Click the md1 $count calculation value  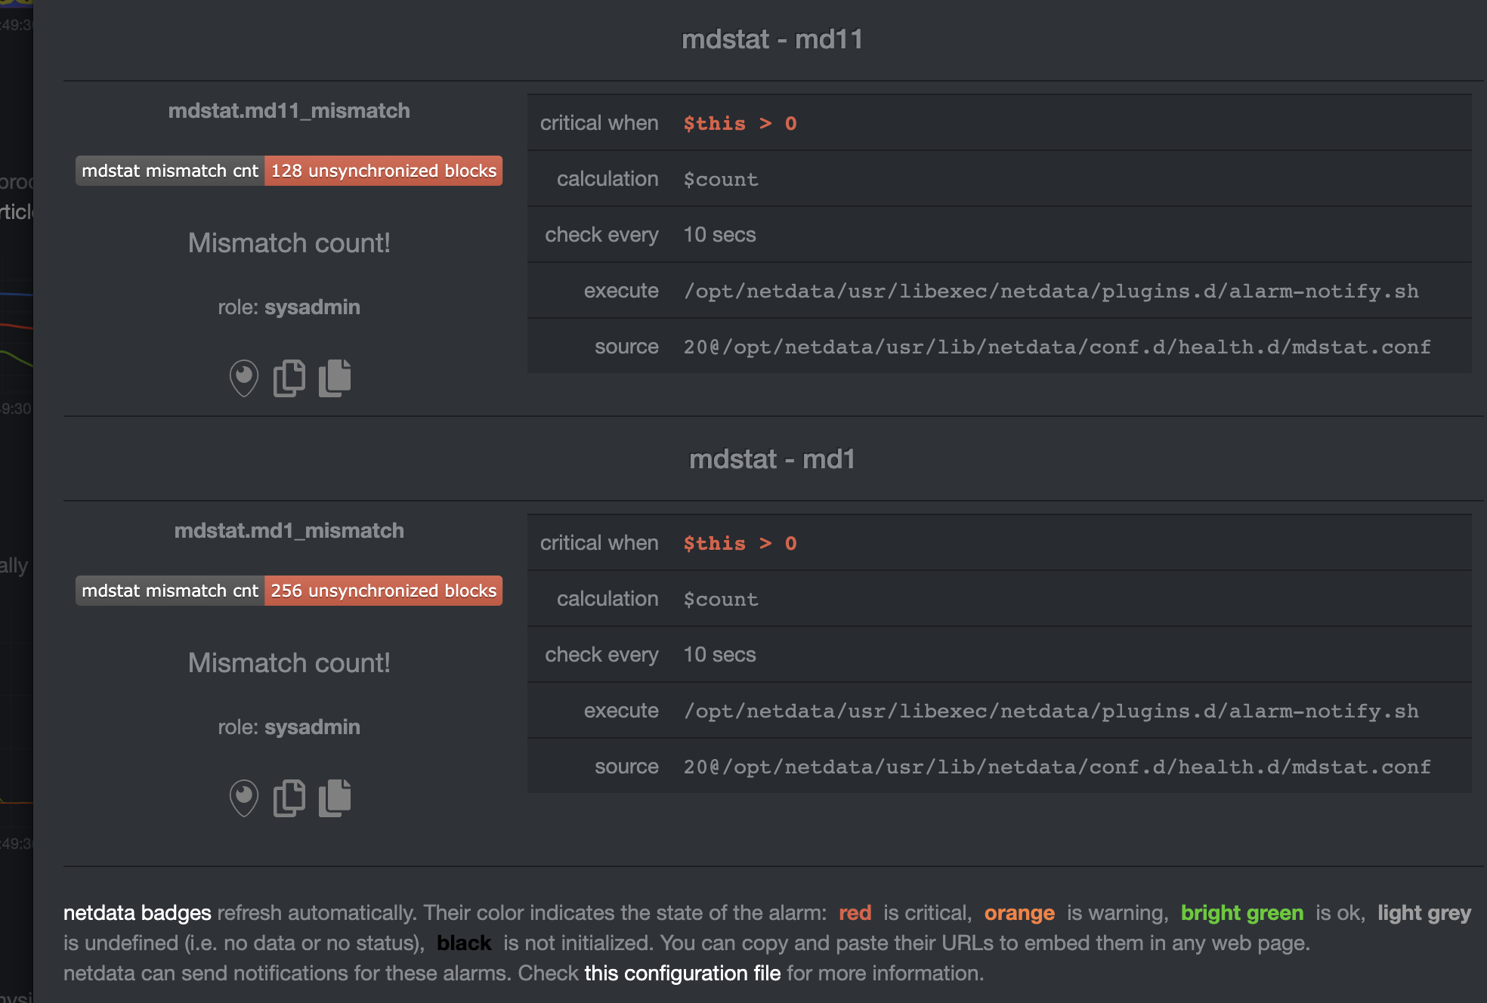720,600
